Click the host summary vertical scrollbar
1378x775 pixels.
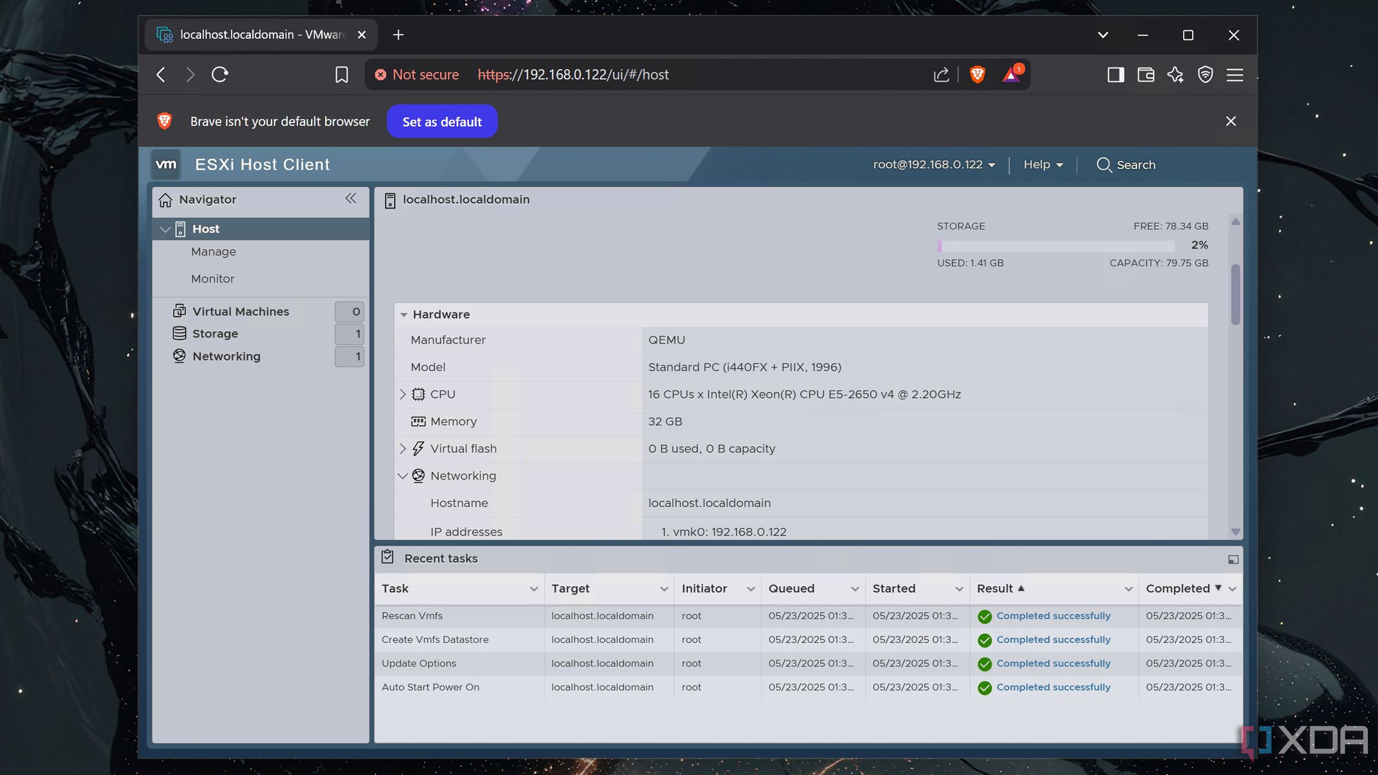[x=1235, y=294]
